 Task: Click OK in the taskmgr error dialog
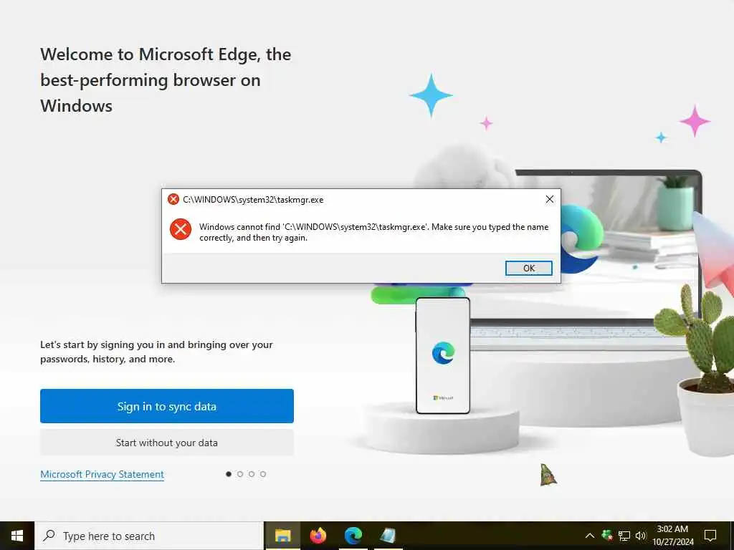pos(528,268)
